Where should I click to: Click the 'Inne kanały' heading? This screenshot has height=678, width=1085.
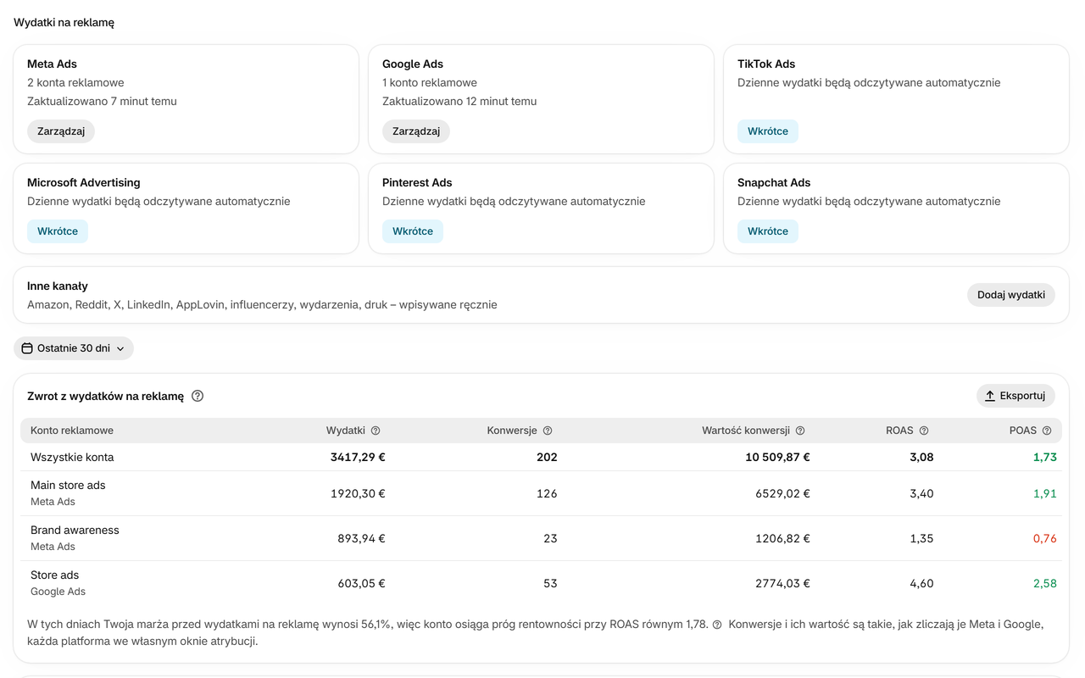coord(58,286)
